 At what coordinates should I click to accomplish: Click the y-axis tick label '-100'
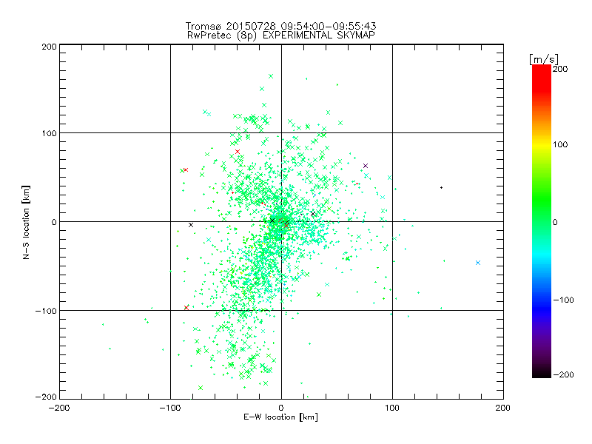tap(46, 311)
